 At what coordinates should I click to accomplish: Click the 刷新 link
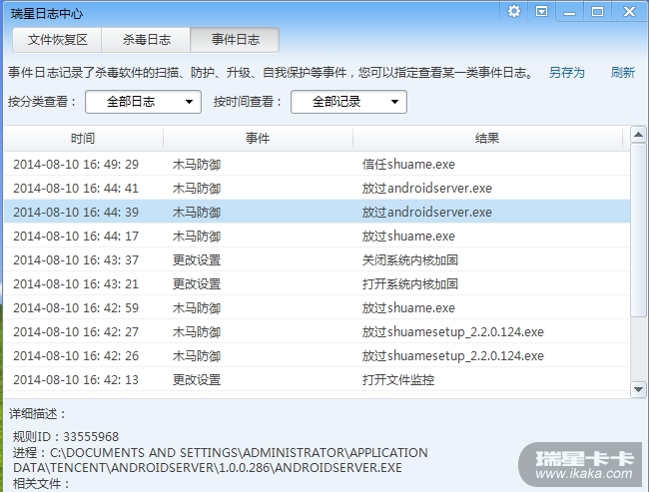(x=622, y=73)
